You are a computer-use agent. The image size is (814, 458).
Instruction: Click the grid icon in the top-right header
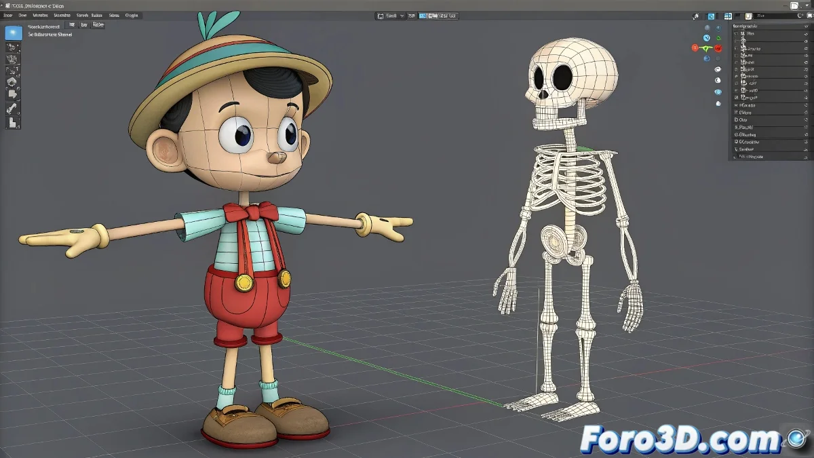728,16
